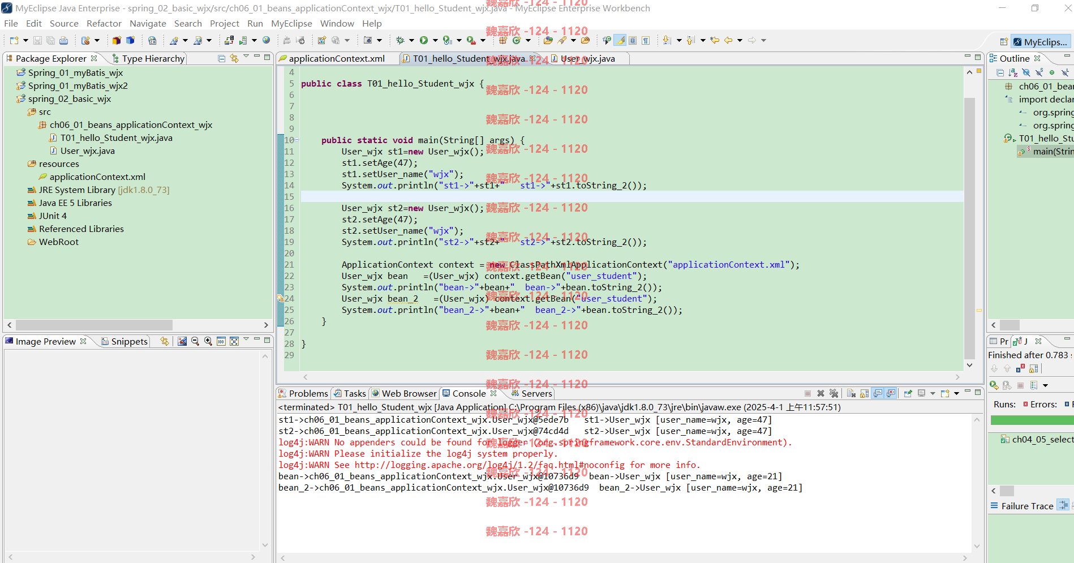Click the Print toolbar icon
Viewport: 1074px width, 563px height.
tap(63, 40)
